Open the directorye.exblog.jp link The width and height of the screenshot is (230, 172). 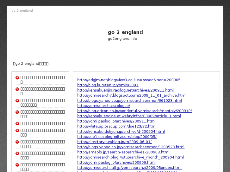coord(115,142)
